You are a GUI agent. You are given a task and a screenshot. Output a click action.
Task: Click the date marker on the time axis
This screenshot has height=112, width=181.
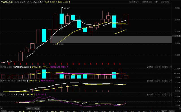click(x=33, y=108)
